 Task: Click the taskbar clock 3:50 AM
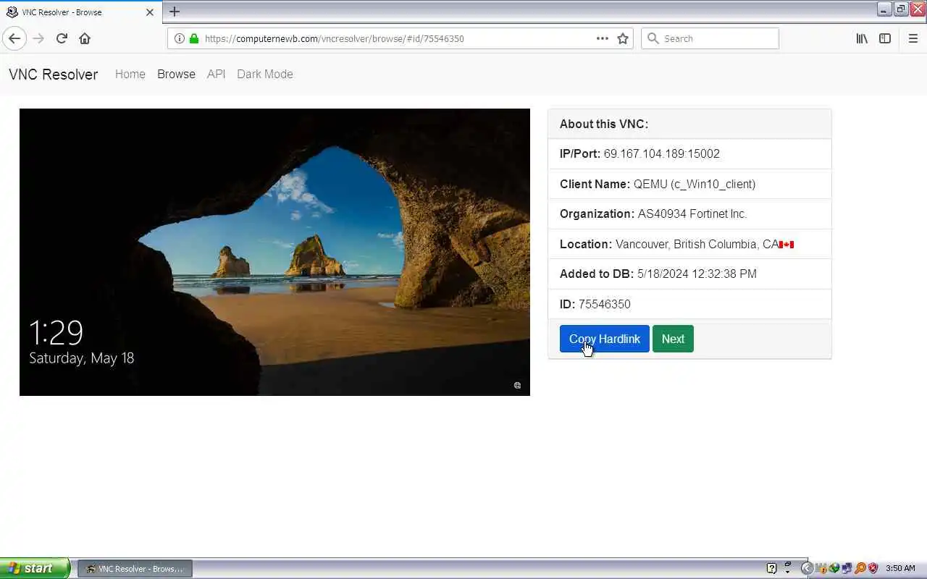coord(901,569)
